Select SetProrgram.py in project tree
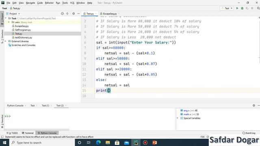 coord(23,30)
